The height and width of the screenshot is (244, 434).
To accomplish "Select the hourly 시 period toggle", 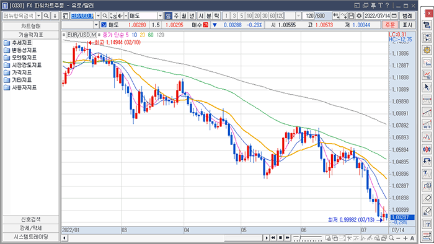I will coord(201,16).
